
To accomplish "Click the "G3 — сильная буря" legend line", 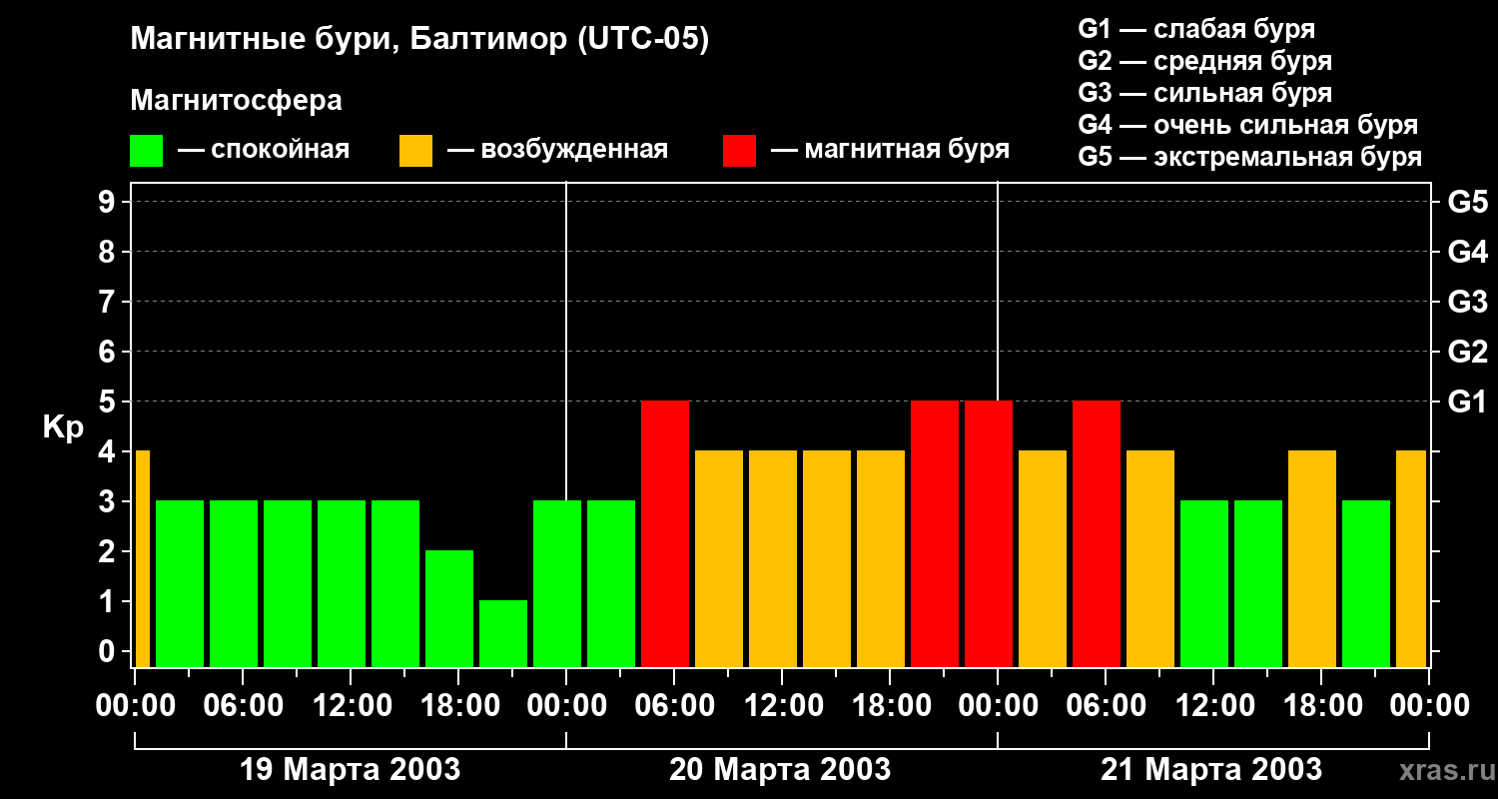I will 1204,93.
